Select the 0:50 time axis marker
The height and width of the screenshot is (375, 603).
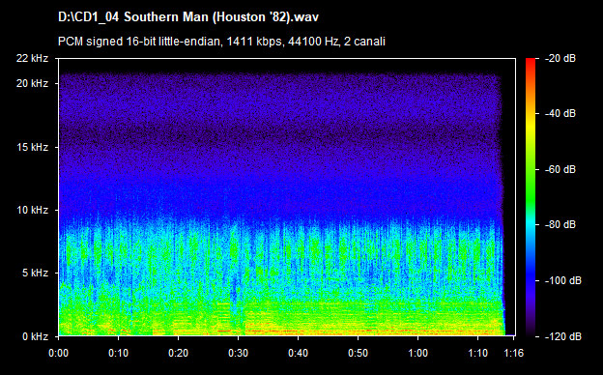[358, 353]
